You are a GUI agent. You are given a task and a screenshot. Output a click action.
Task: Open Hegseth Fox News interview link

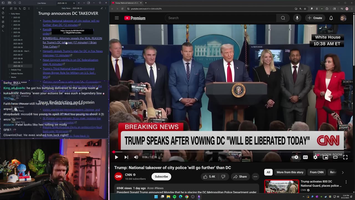(73, 53)
